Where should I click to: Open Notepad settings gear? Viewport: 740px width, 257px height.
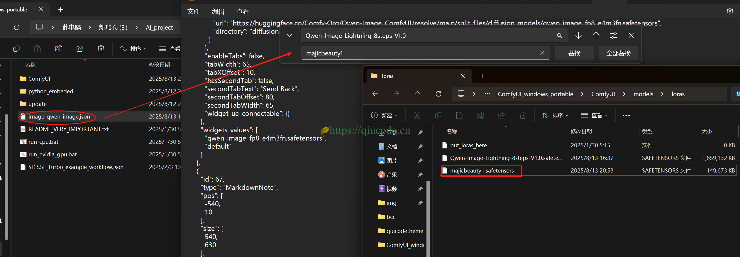click(730, 11)
